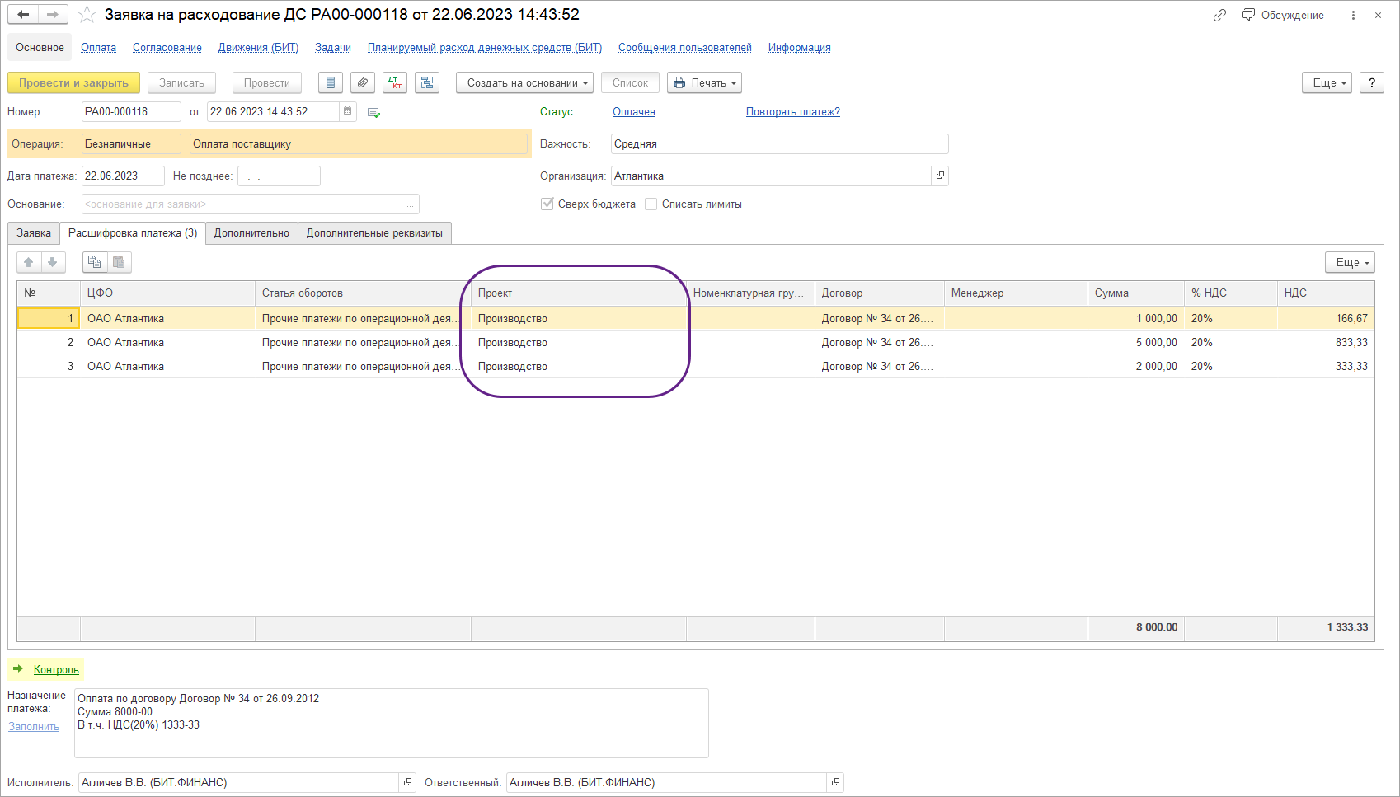Show Дт/Кт postings icon
The image size is (1400, 797).
pyautogui.click(x=395, y=82)
